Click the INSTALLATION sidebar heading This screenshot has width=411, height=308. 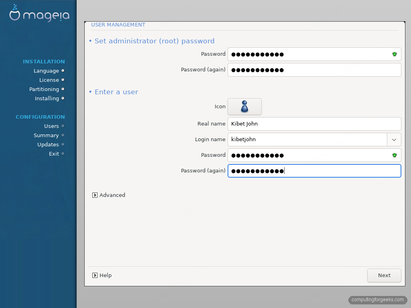click(x=44, y=61)
